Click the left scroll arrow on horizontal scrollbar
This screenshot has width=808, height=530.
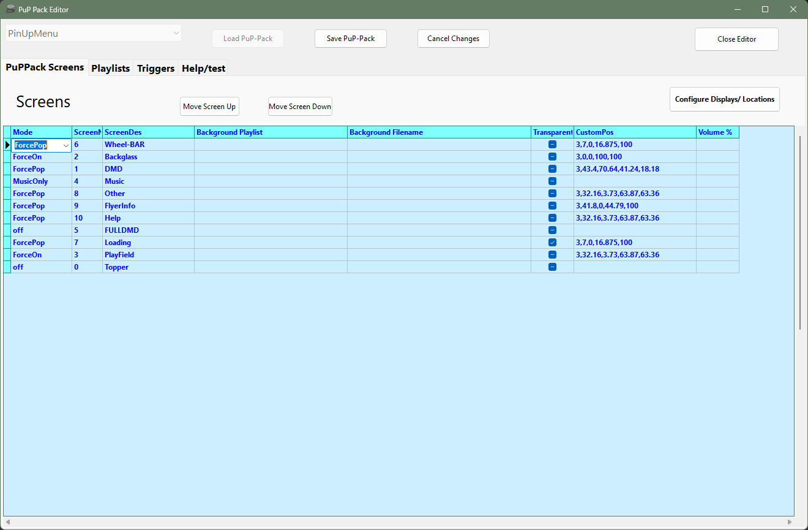(8, 523)
